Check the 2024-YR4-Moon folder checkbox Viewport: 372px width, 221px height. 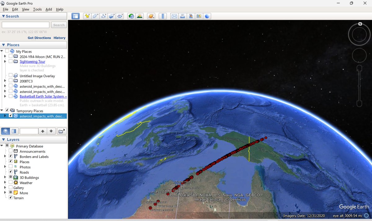pyautogui.click(x=11, y=56)
